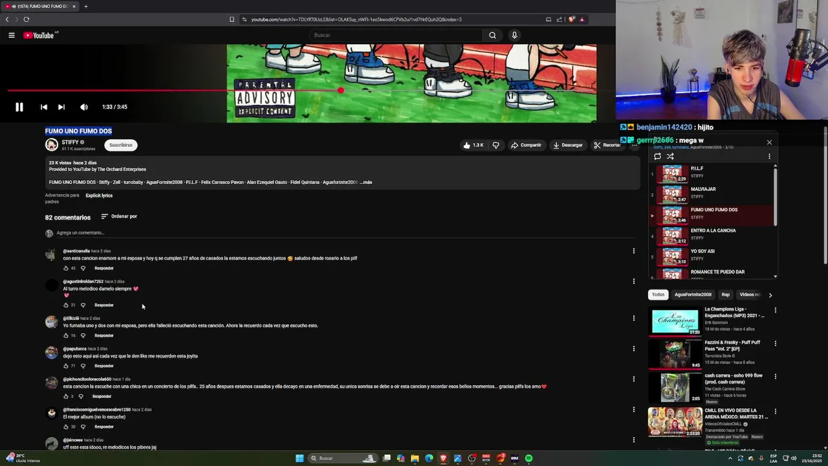Go back in the browser

click(7, 19)
